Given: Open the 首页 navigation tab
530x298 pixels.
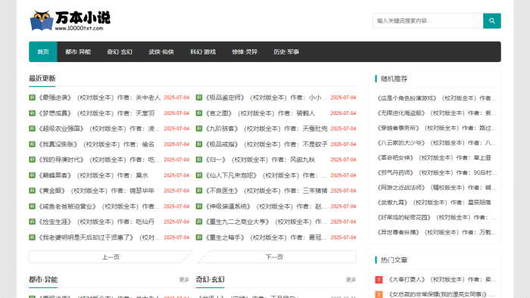Looking at the screenshot, I should point(43,51).
